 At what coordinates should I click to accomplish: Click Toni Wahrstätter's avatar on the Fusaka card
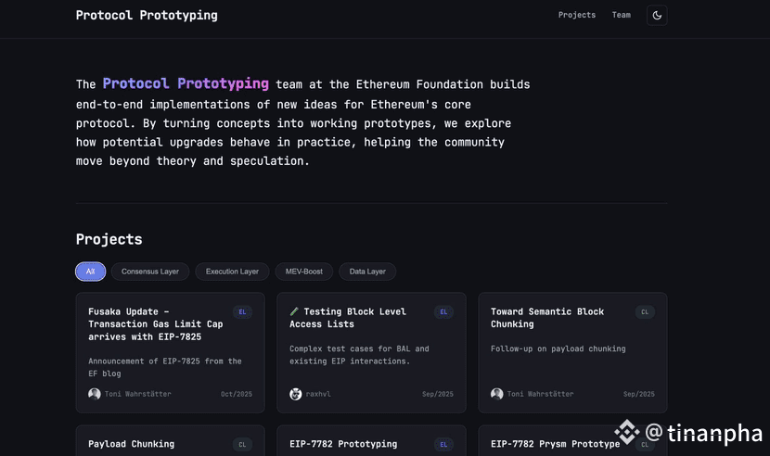click(95, 394)
